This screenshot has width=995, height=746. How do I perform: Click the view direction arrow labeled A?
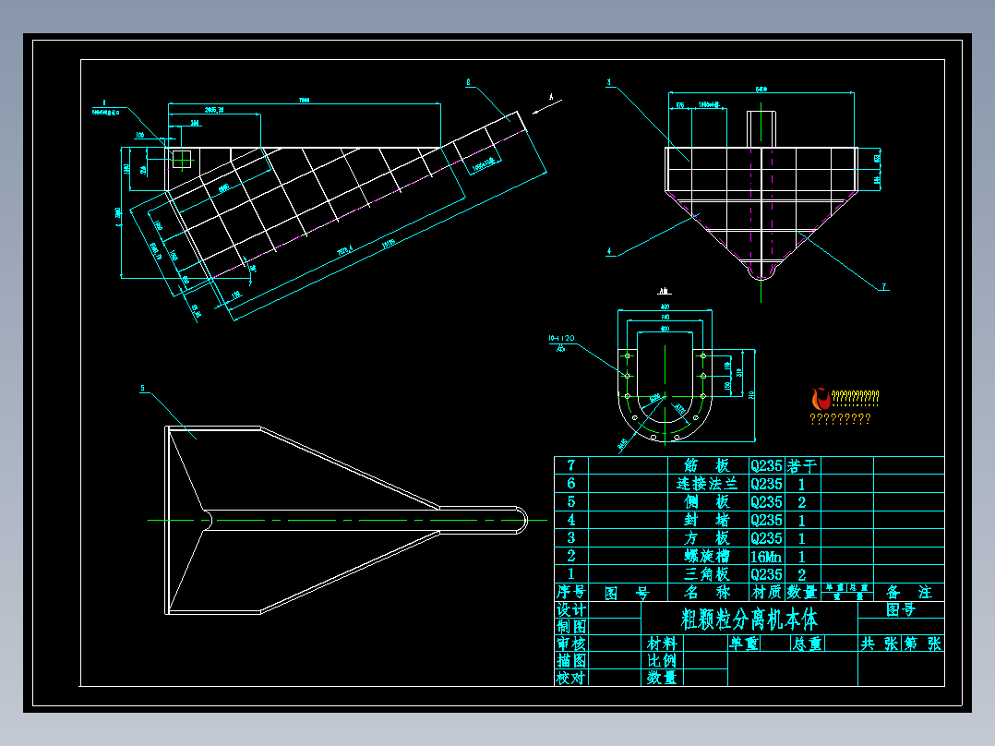point(547,107)
